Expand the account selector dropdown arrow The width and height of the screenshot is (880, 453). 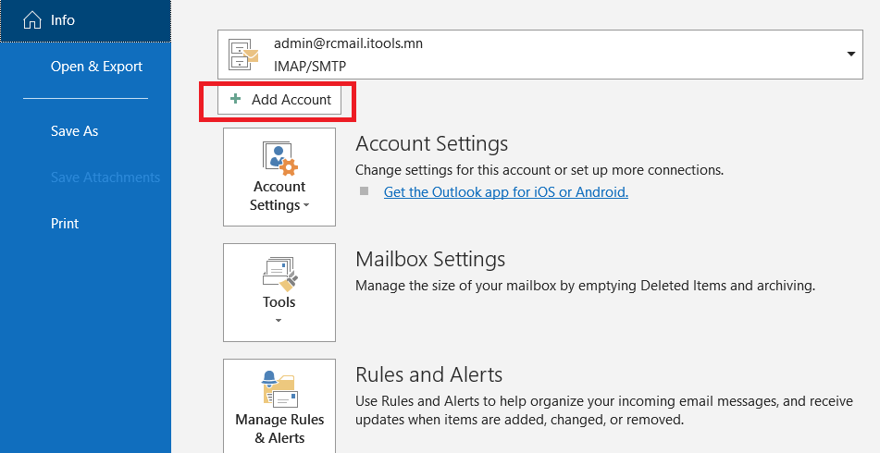point(850,54)
